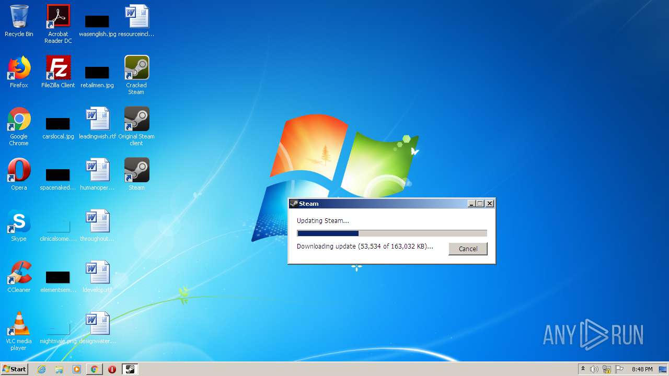Image resolution: width=669 pixels, height=376 pixels.
Task: Click the Steam update progress bar
Action: click(x=392, y=233)
